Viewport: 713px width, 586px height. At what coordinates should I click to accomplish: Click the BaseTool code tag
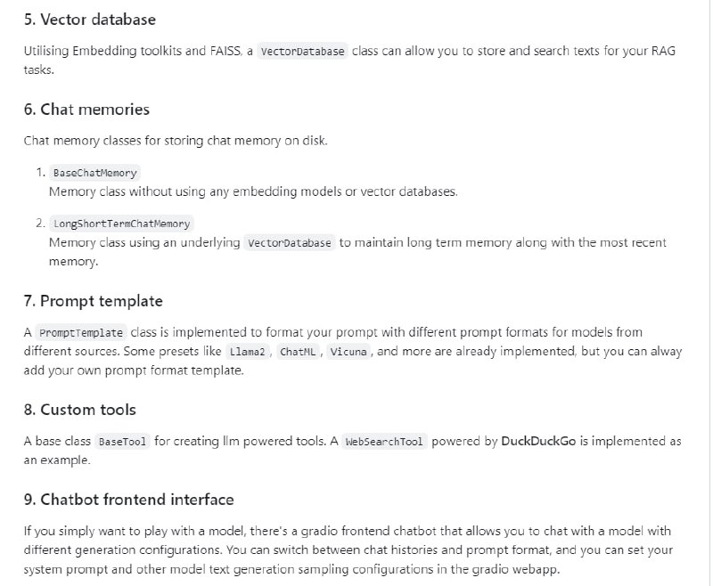click(123, 442)
